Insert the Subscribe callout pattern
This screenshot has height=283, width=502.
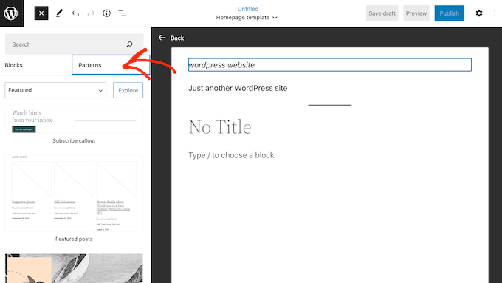pos(74,120)
